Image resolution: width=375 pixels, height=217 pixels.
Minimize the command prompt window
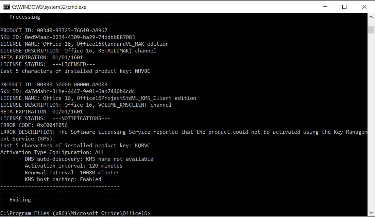325,7
